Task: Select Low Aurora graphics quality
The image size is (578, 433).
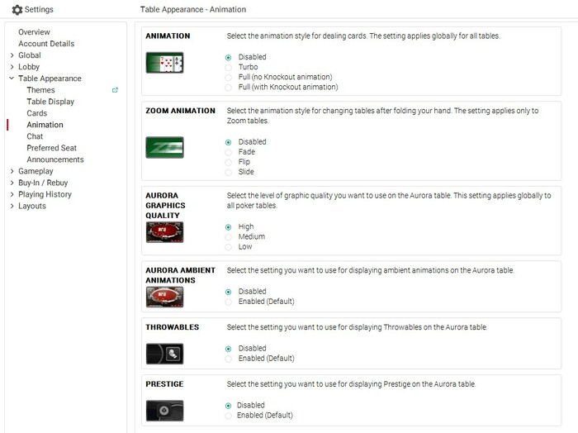Action: 229,247
